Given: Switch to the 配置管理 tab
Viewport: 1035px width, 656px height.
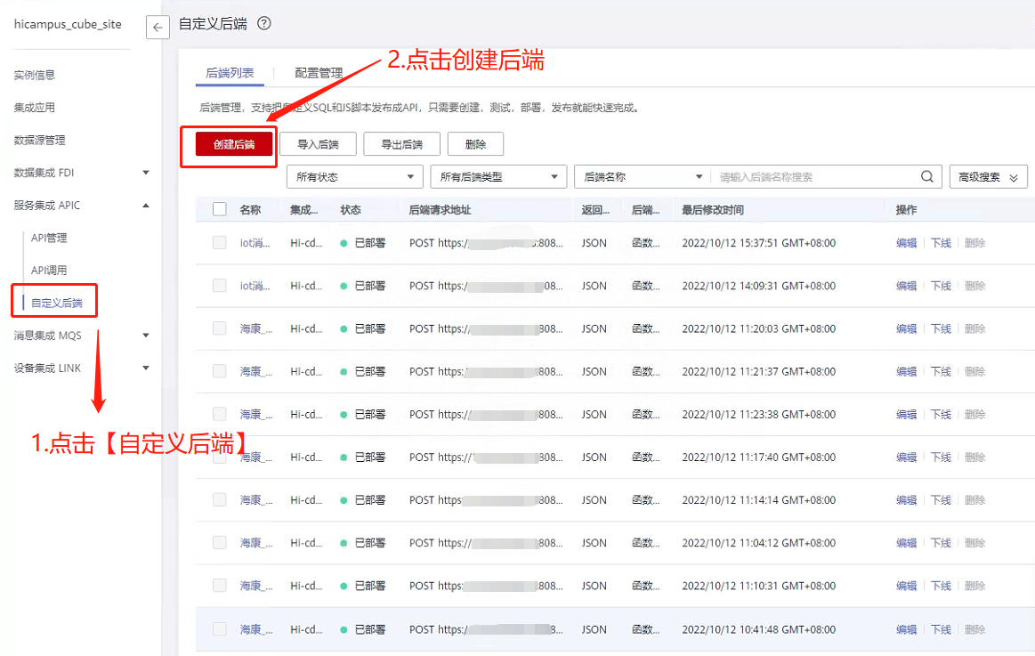Looking at the screenshot, I should pyautogui.click(x=319, y=73).
